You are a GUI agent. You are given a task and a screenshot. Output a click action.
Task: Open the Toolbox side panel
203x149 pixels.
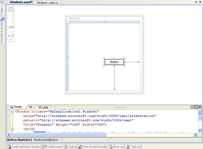tap(2, 8)
